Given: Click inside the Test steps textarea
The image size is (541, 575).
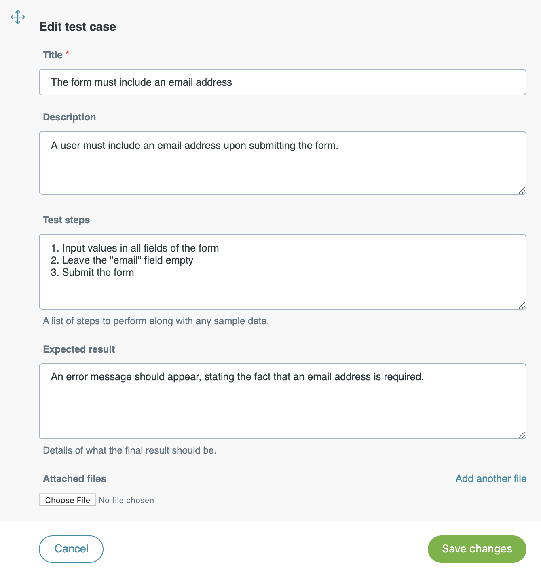Looking at the screenshot, I should pos(282,271).
